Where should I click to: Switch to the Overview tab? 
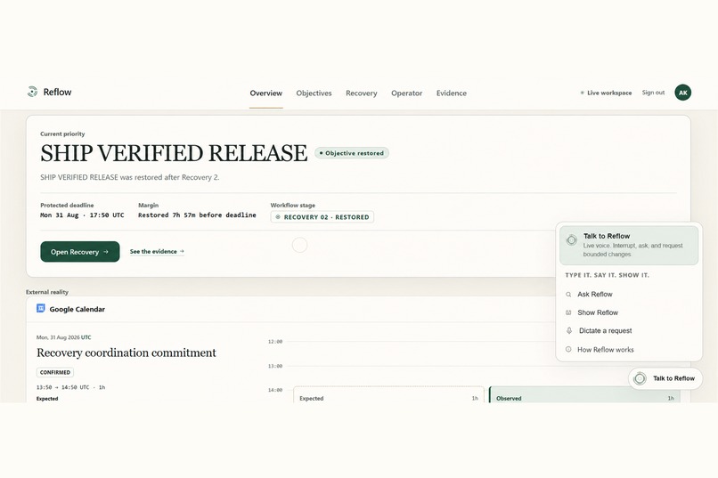[266, 93]
